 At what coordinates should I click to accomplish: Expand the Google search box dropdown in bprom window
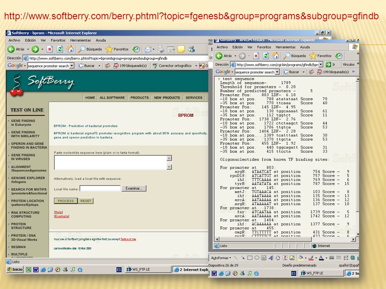click(x=72, y=66)
